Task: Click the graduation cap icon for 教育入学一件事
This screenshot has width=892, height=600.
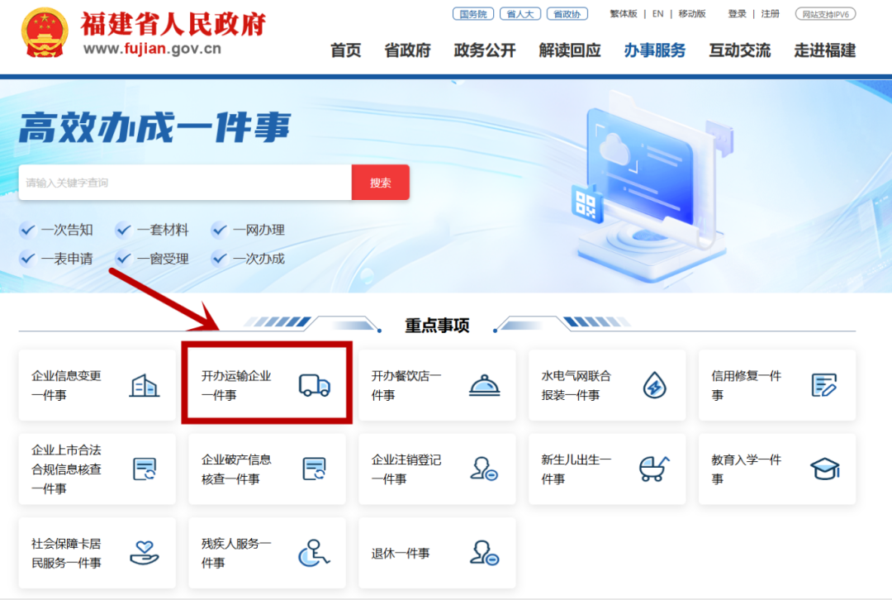Action: pyautogui.click(x=826, y=468)
